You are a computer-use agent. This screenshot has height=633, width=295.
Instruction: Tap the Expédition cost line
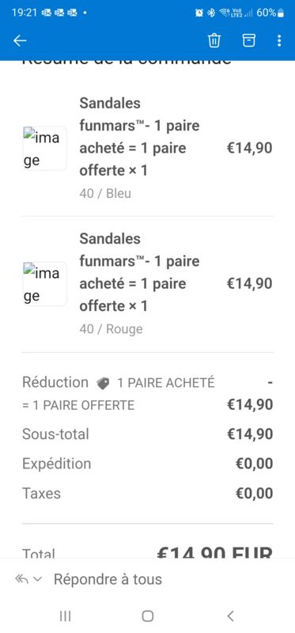[148, 464]
